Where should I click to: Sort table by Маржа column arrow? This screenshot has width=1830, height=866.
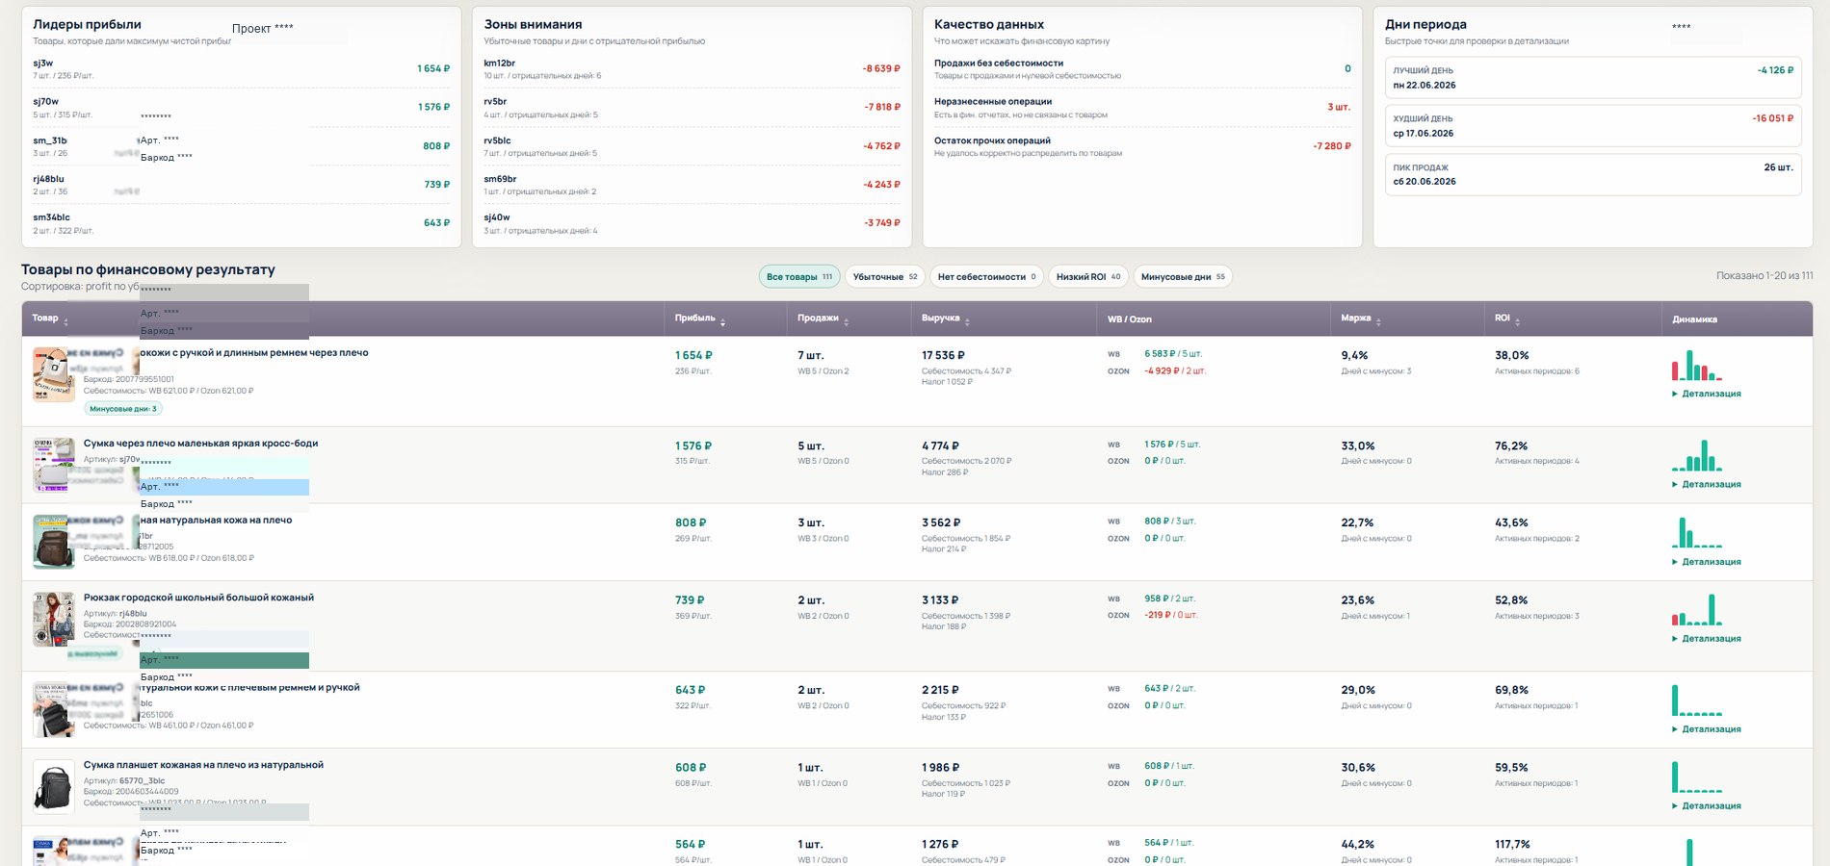1378,322
